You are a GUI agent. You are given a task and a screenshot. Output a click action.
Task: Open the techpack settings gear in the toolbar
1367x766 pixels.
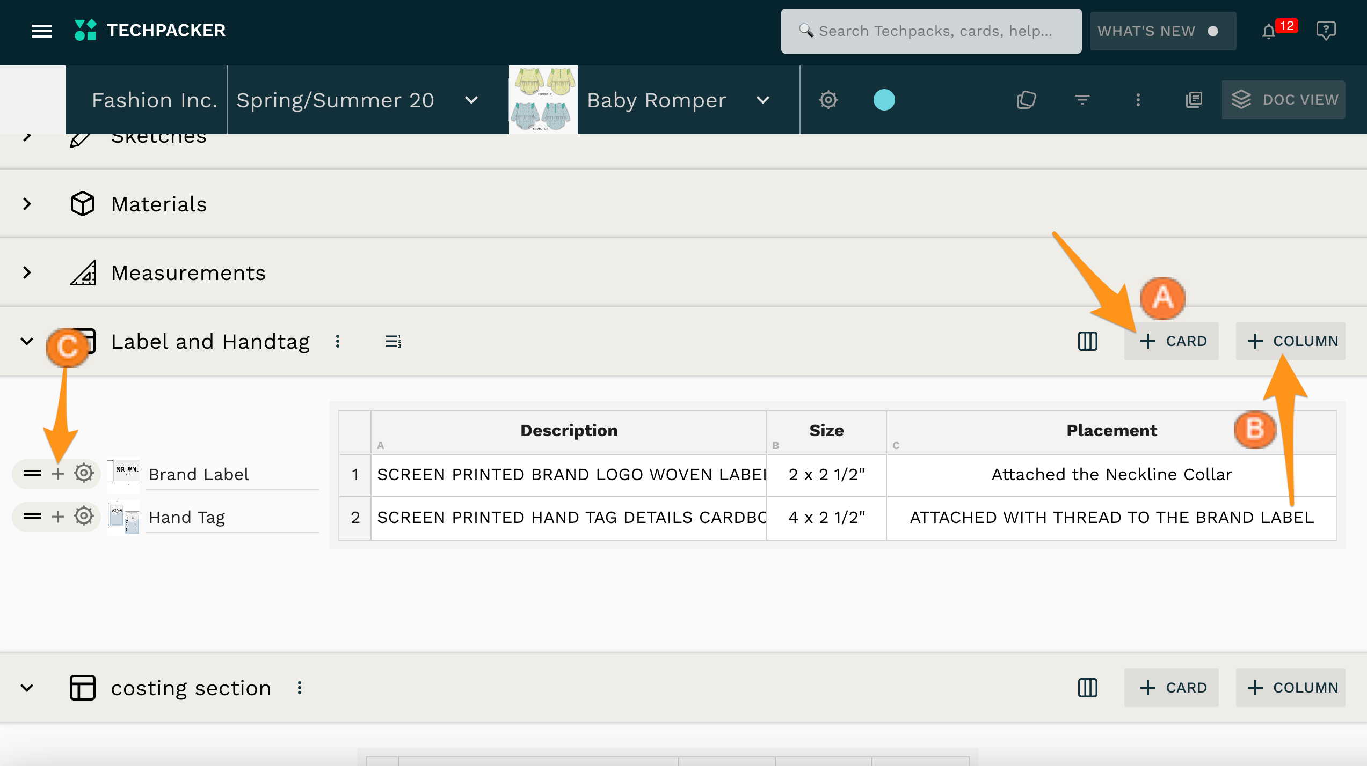click(828, 100)
